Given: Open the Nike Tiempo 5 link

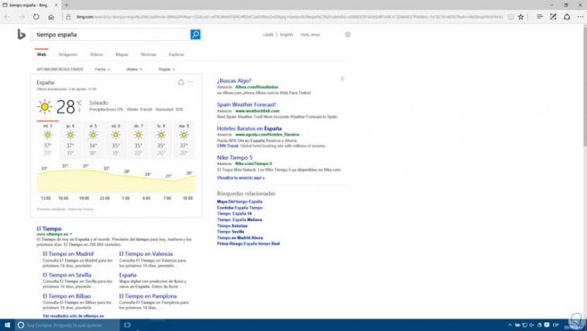Looking at the screenshot, I should tap(235, 158).
